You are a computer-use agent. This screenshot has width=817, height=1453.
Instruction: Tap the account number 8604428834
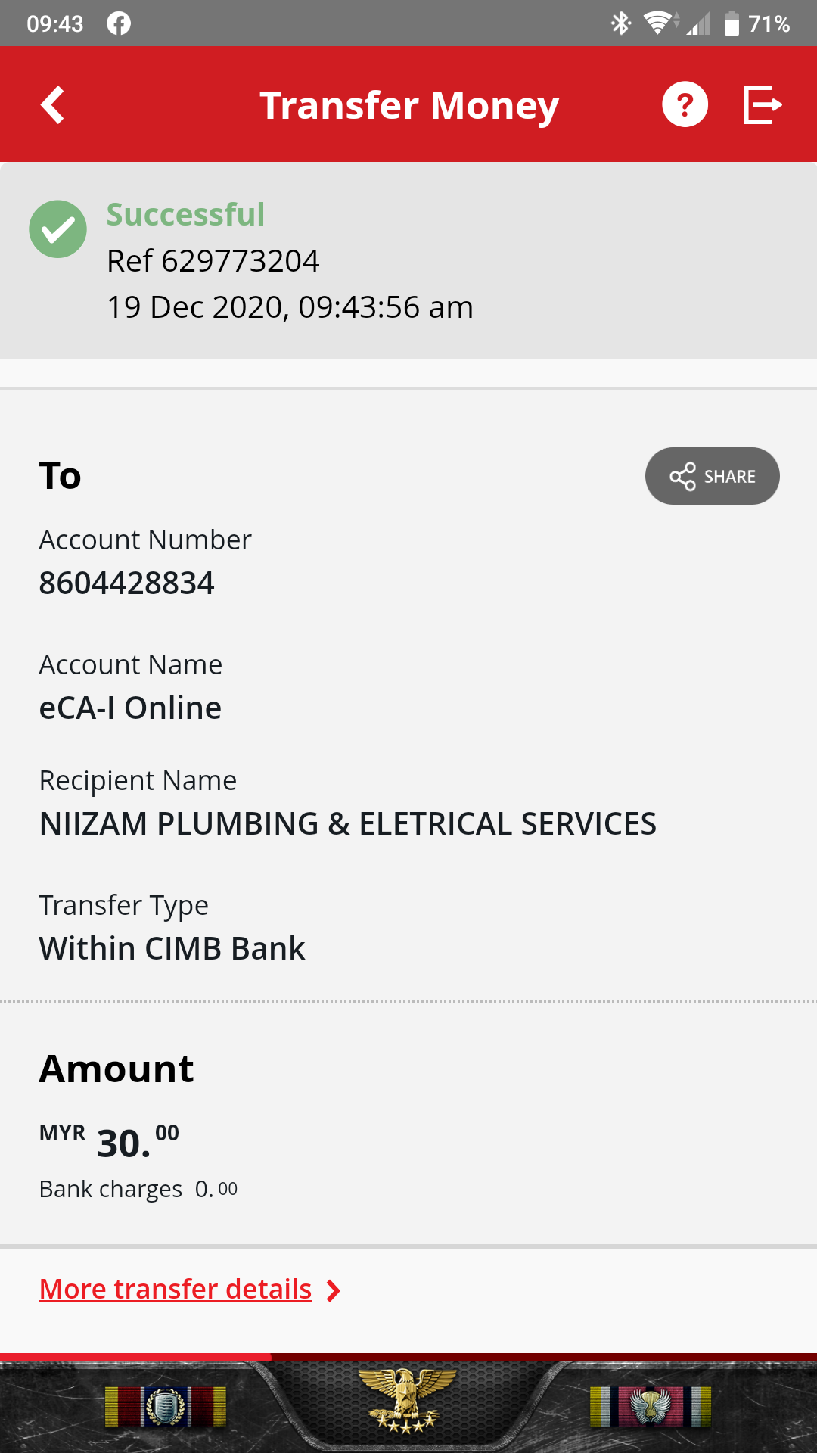tap(127, 583)
